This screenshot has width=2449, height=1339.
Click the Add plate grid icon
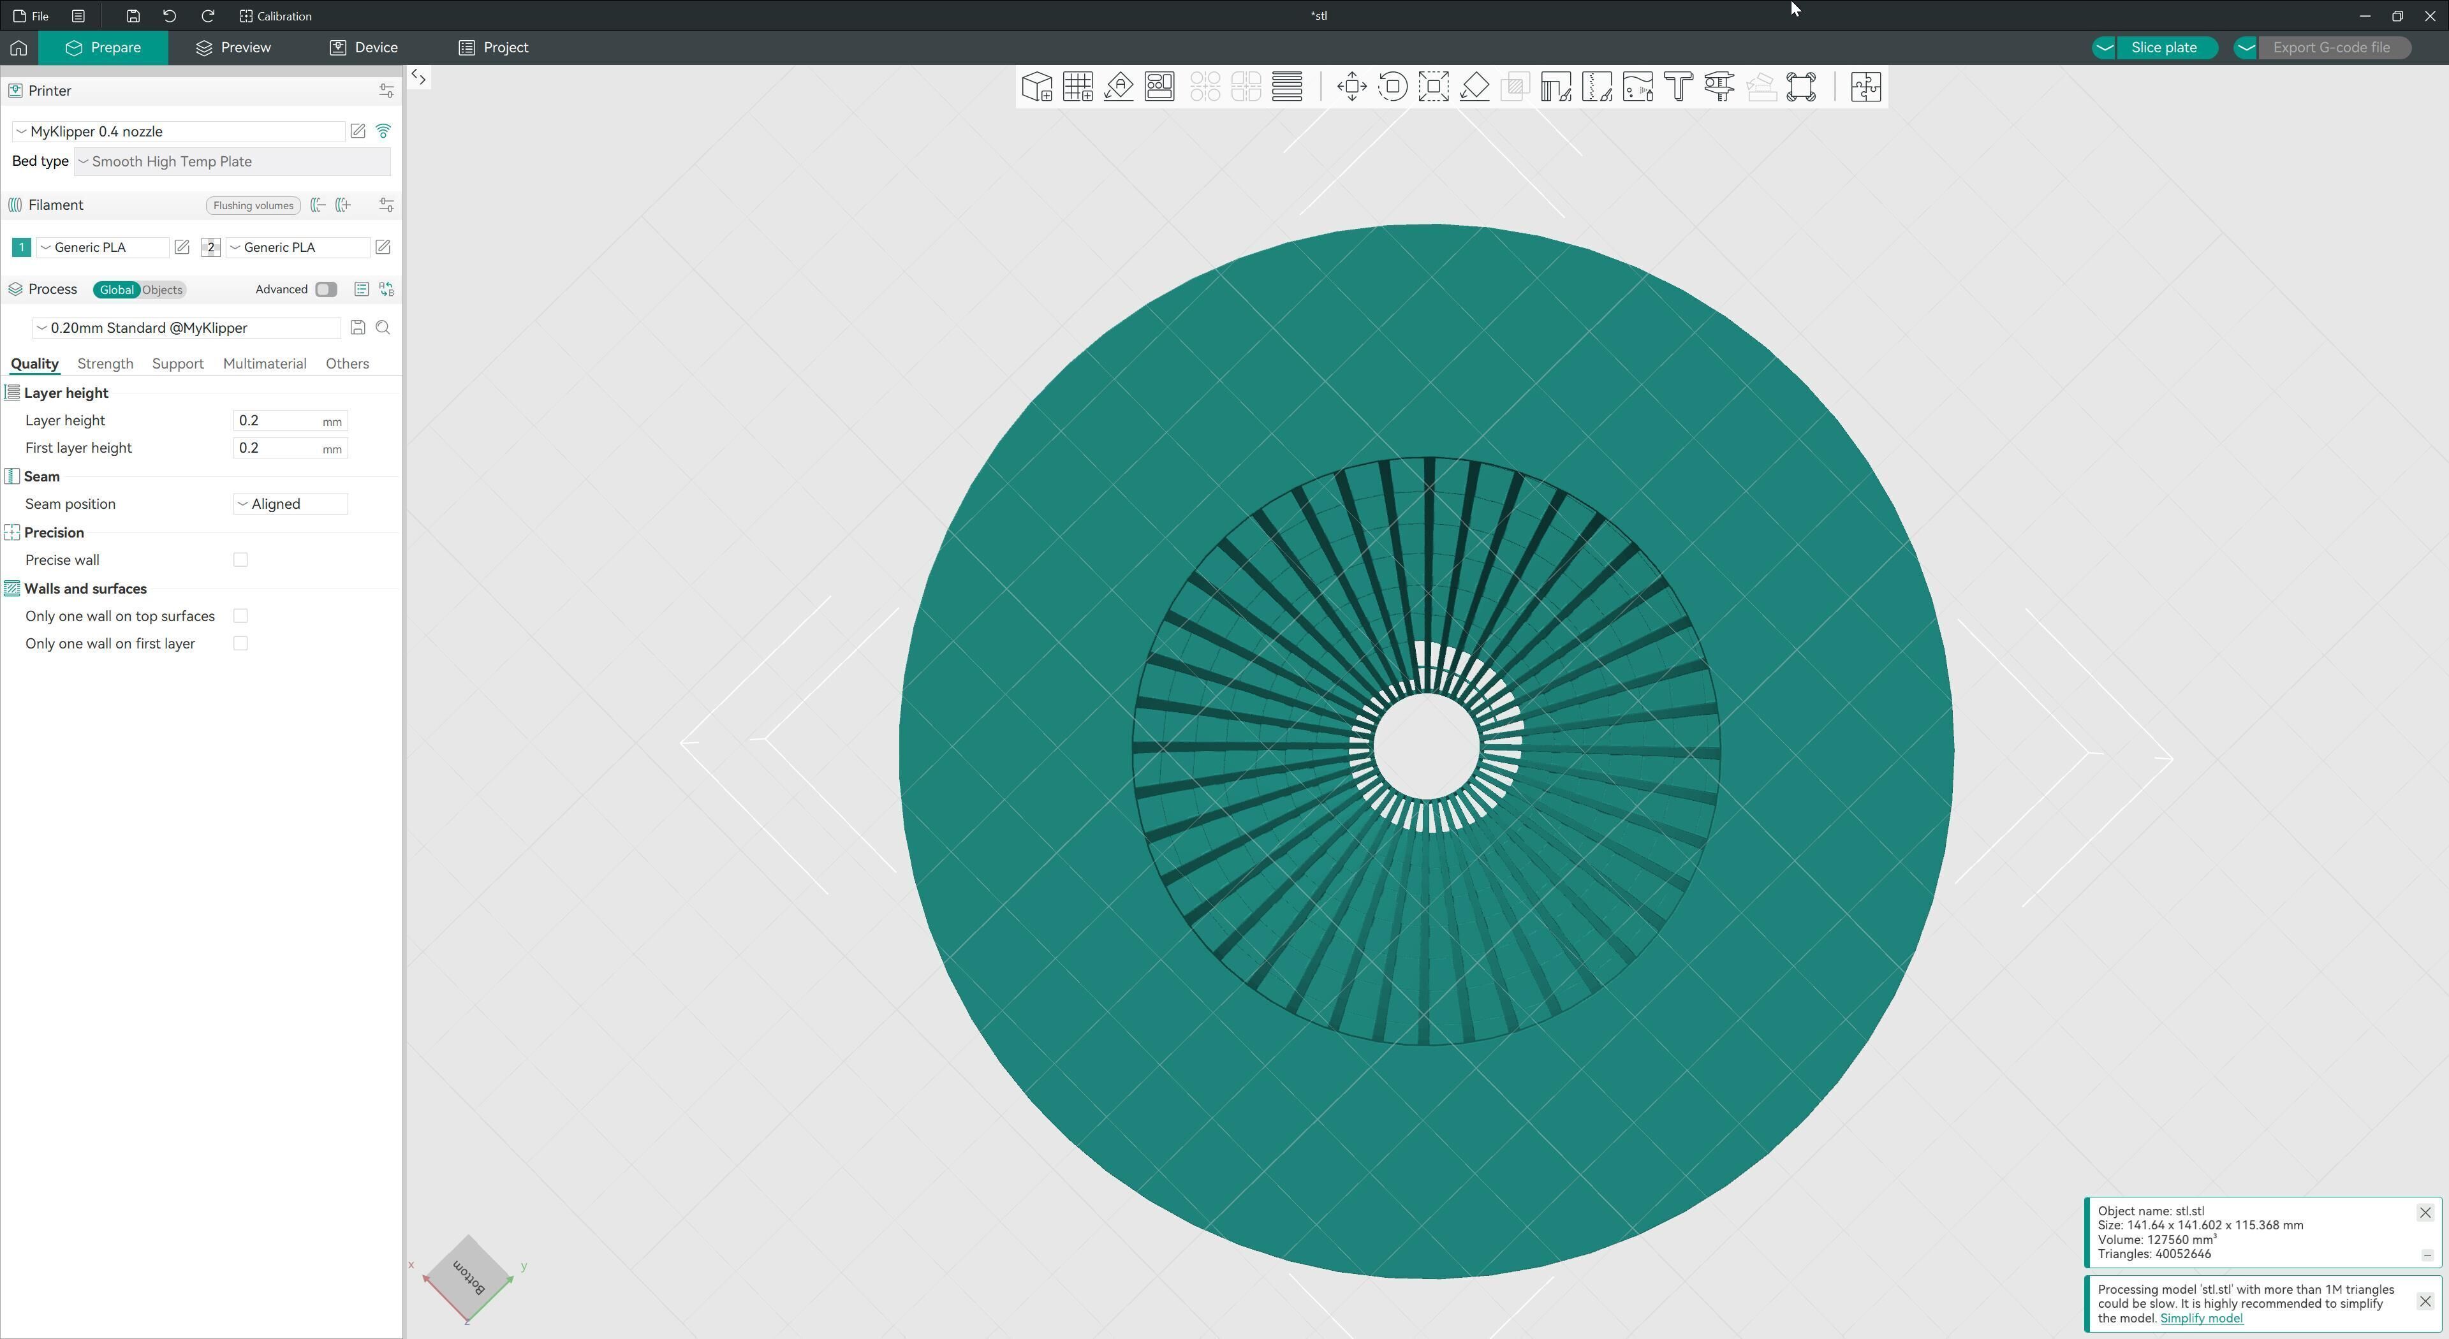(x=1077, y=87)
